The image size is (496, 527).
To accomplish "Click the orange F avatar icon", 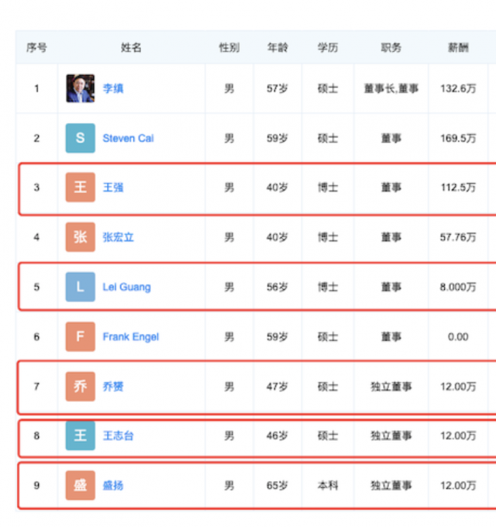I will (81, 336).
